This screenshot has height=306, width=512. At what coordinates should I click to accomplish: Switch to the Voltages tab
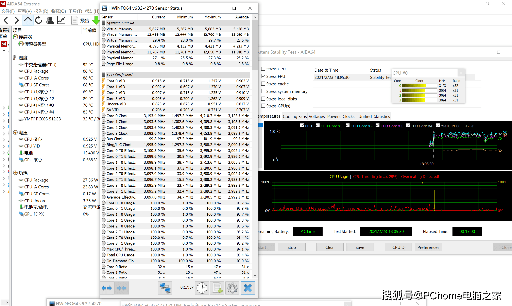[317, 117]
